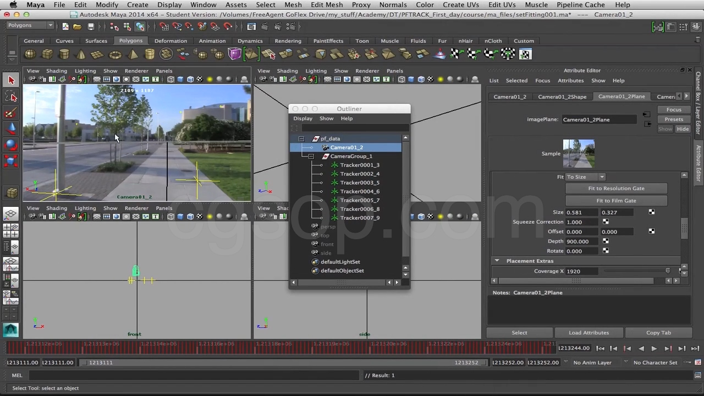Click the Maya logo at toolbox bottom
The height and width of the screenshot is (396, 704).
(11, 329)
